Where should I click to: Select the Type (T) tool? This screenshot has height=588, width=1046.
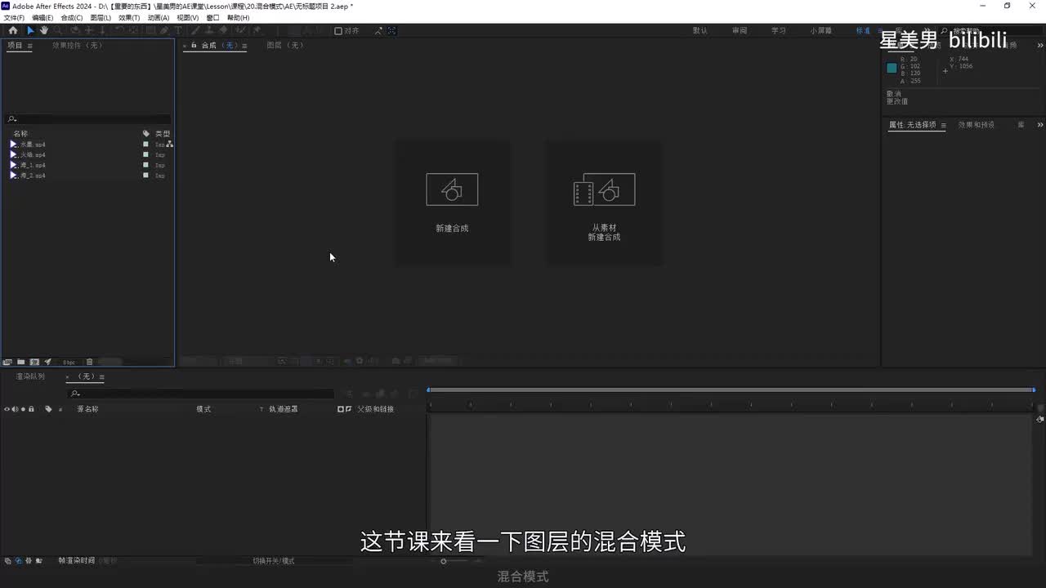pyautogui.click(x=178, y=30)
